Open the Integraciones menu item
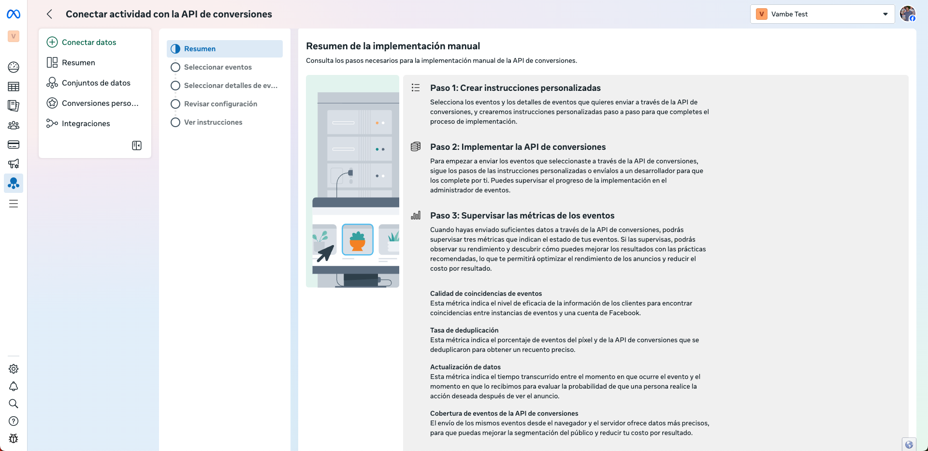The height and width of the screenshot is (451, 928). click(x=86, y=124)
